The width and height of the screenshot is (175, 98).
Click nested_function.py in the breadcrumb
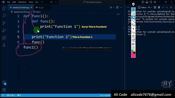click(x=22, y=12)
